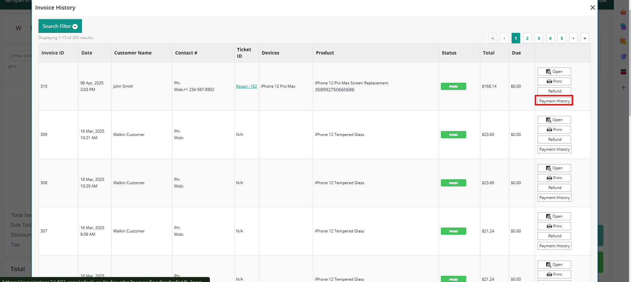631x282 pixels.
Task: Click the PAID badge for invoice 308
Action: coord(453,183)
